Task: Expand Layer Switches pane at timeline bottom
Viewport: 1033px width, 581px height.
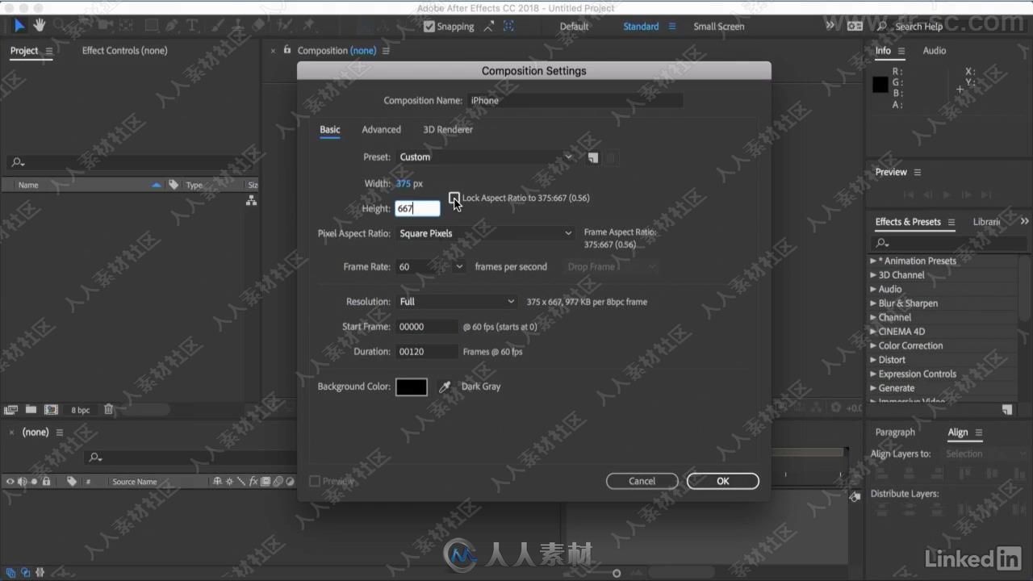Action: 10,573
